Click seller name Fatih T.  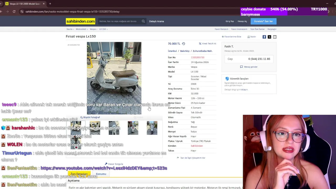pos(229,46)
